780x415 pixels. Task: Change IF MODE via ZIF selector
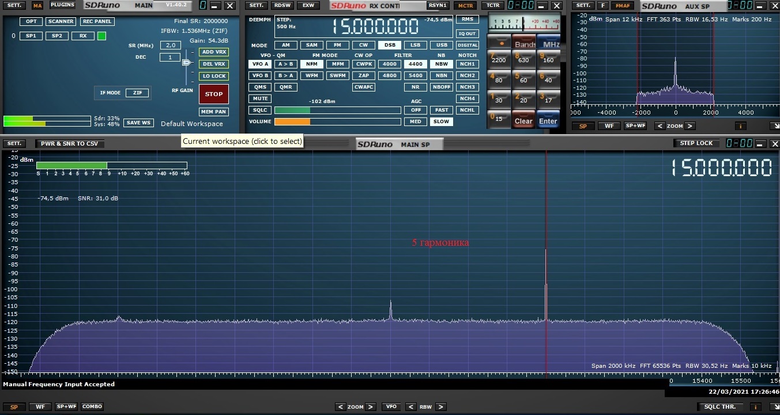pyautogui.click(x=137, y=93)
